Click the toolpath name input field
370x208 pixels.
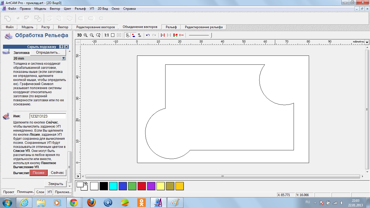(x=48, y=116)
